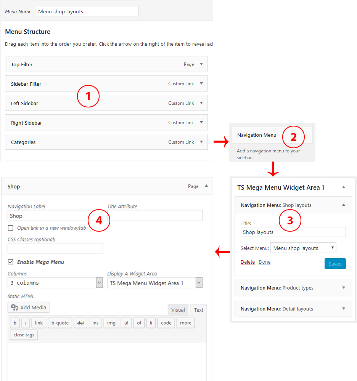Switch to the Visual editor tab

click(x=178, y=310)
